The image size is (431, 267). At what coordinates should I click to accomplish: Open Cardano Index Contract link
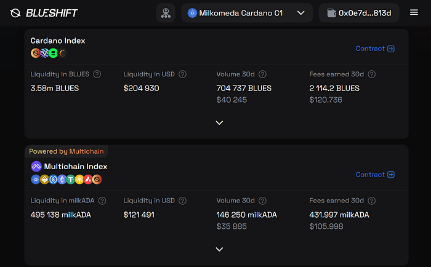click(x=375, y=49)
